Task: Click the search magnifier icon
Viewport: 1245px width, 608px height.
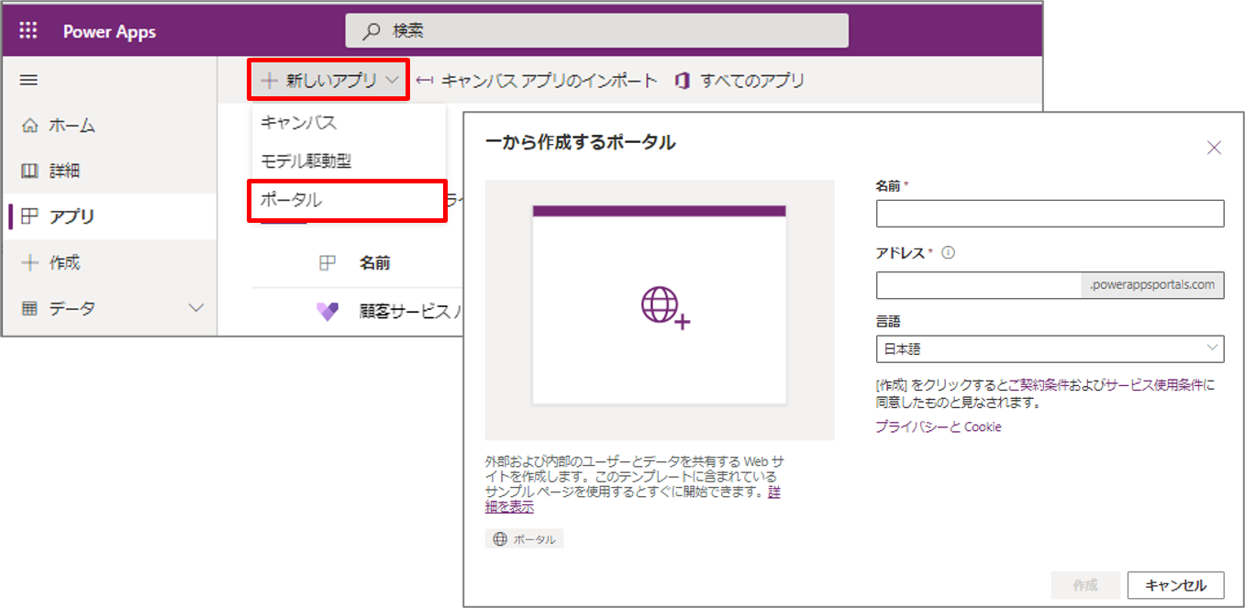Action: pos(371,31)
